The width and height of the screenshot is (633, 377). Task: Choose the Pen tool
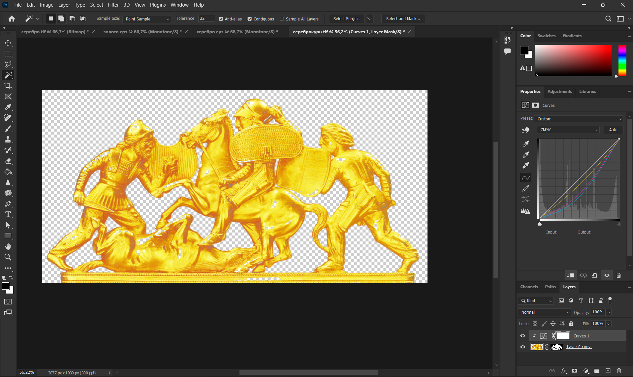pos(8,204)
